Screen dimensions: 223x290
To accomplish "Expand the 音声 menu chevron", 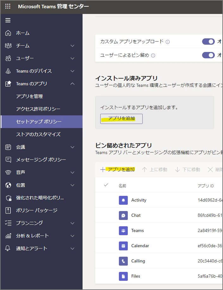I will pos(72,172).
